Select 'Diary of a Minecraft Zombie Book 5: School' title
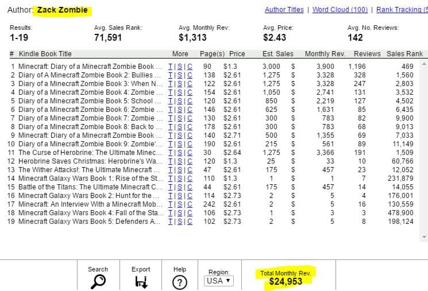428x291 pixels. [90, 101]
